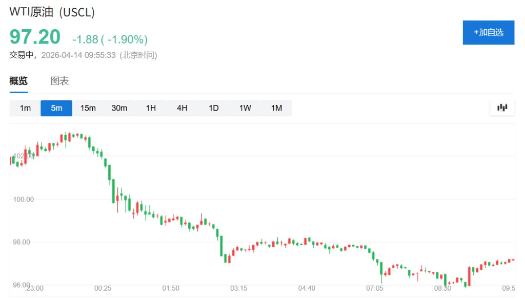Add WTI crude to watchlist with +加自选
The width and height of the screenshot is (525, 301).
[x=488, y=32]
